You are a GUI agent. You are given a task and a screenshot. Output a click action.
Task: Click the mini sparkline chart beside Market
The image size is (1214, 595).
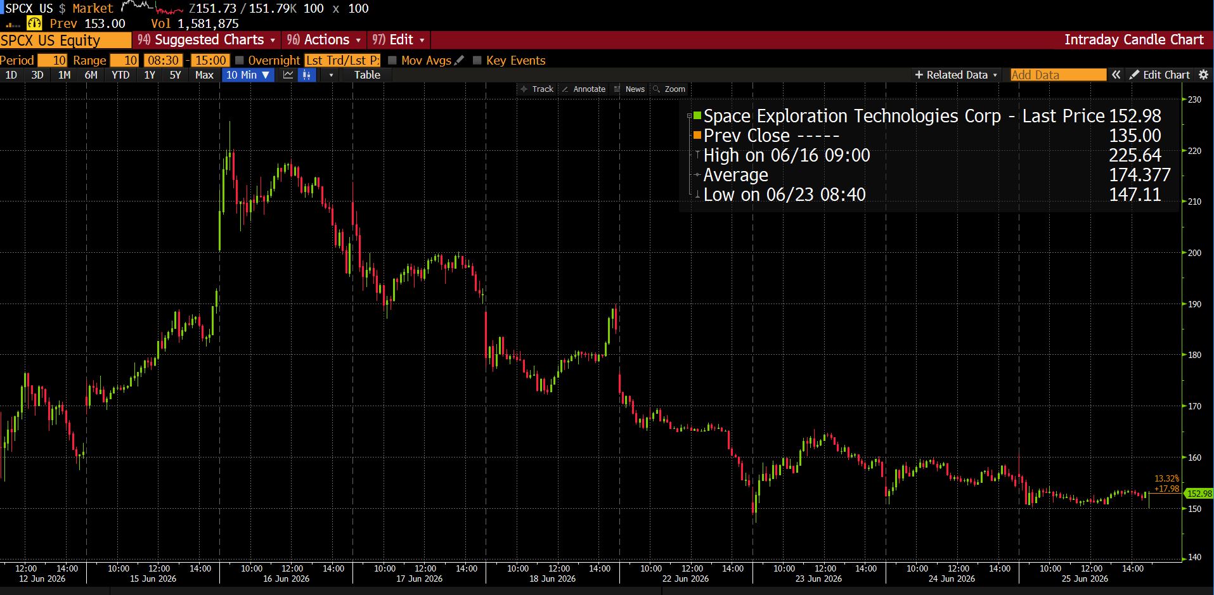(152, 8)
